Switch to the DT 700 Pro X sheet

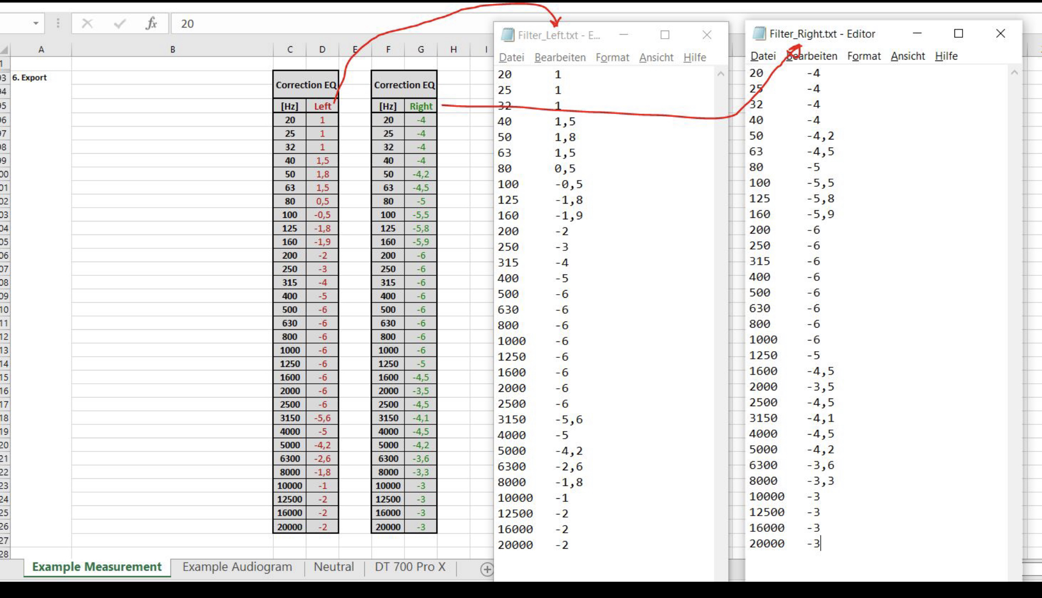pyautogui.click(x=410, y=567)
